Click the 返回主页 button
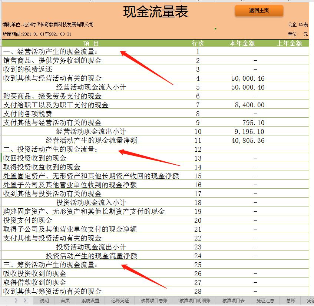 click(259, 11)
